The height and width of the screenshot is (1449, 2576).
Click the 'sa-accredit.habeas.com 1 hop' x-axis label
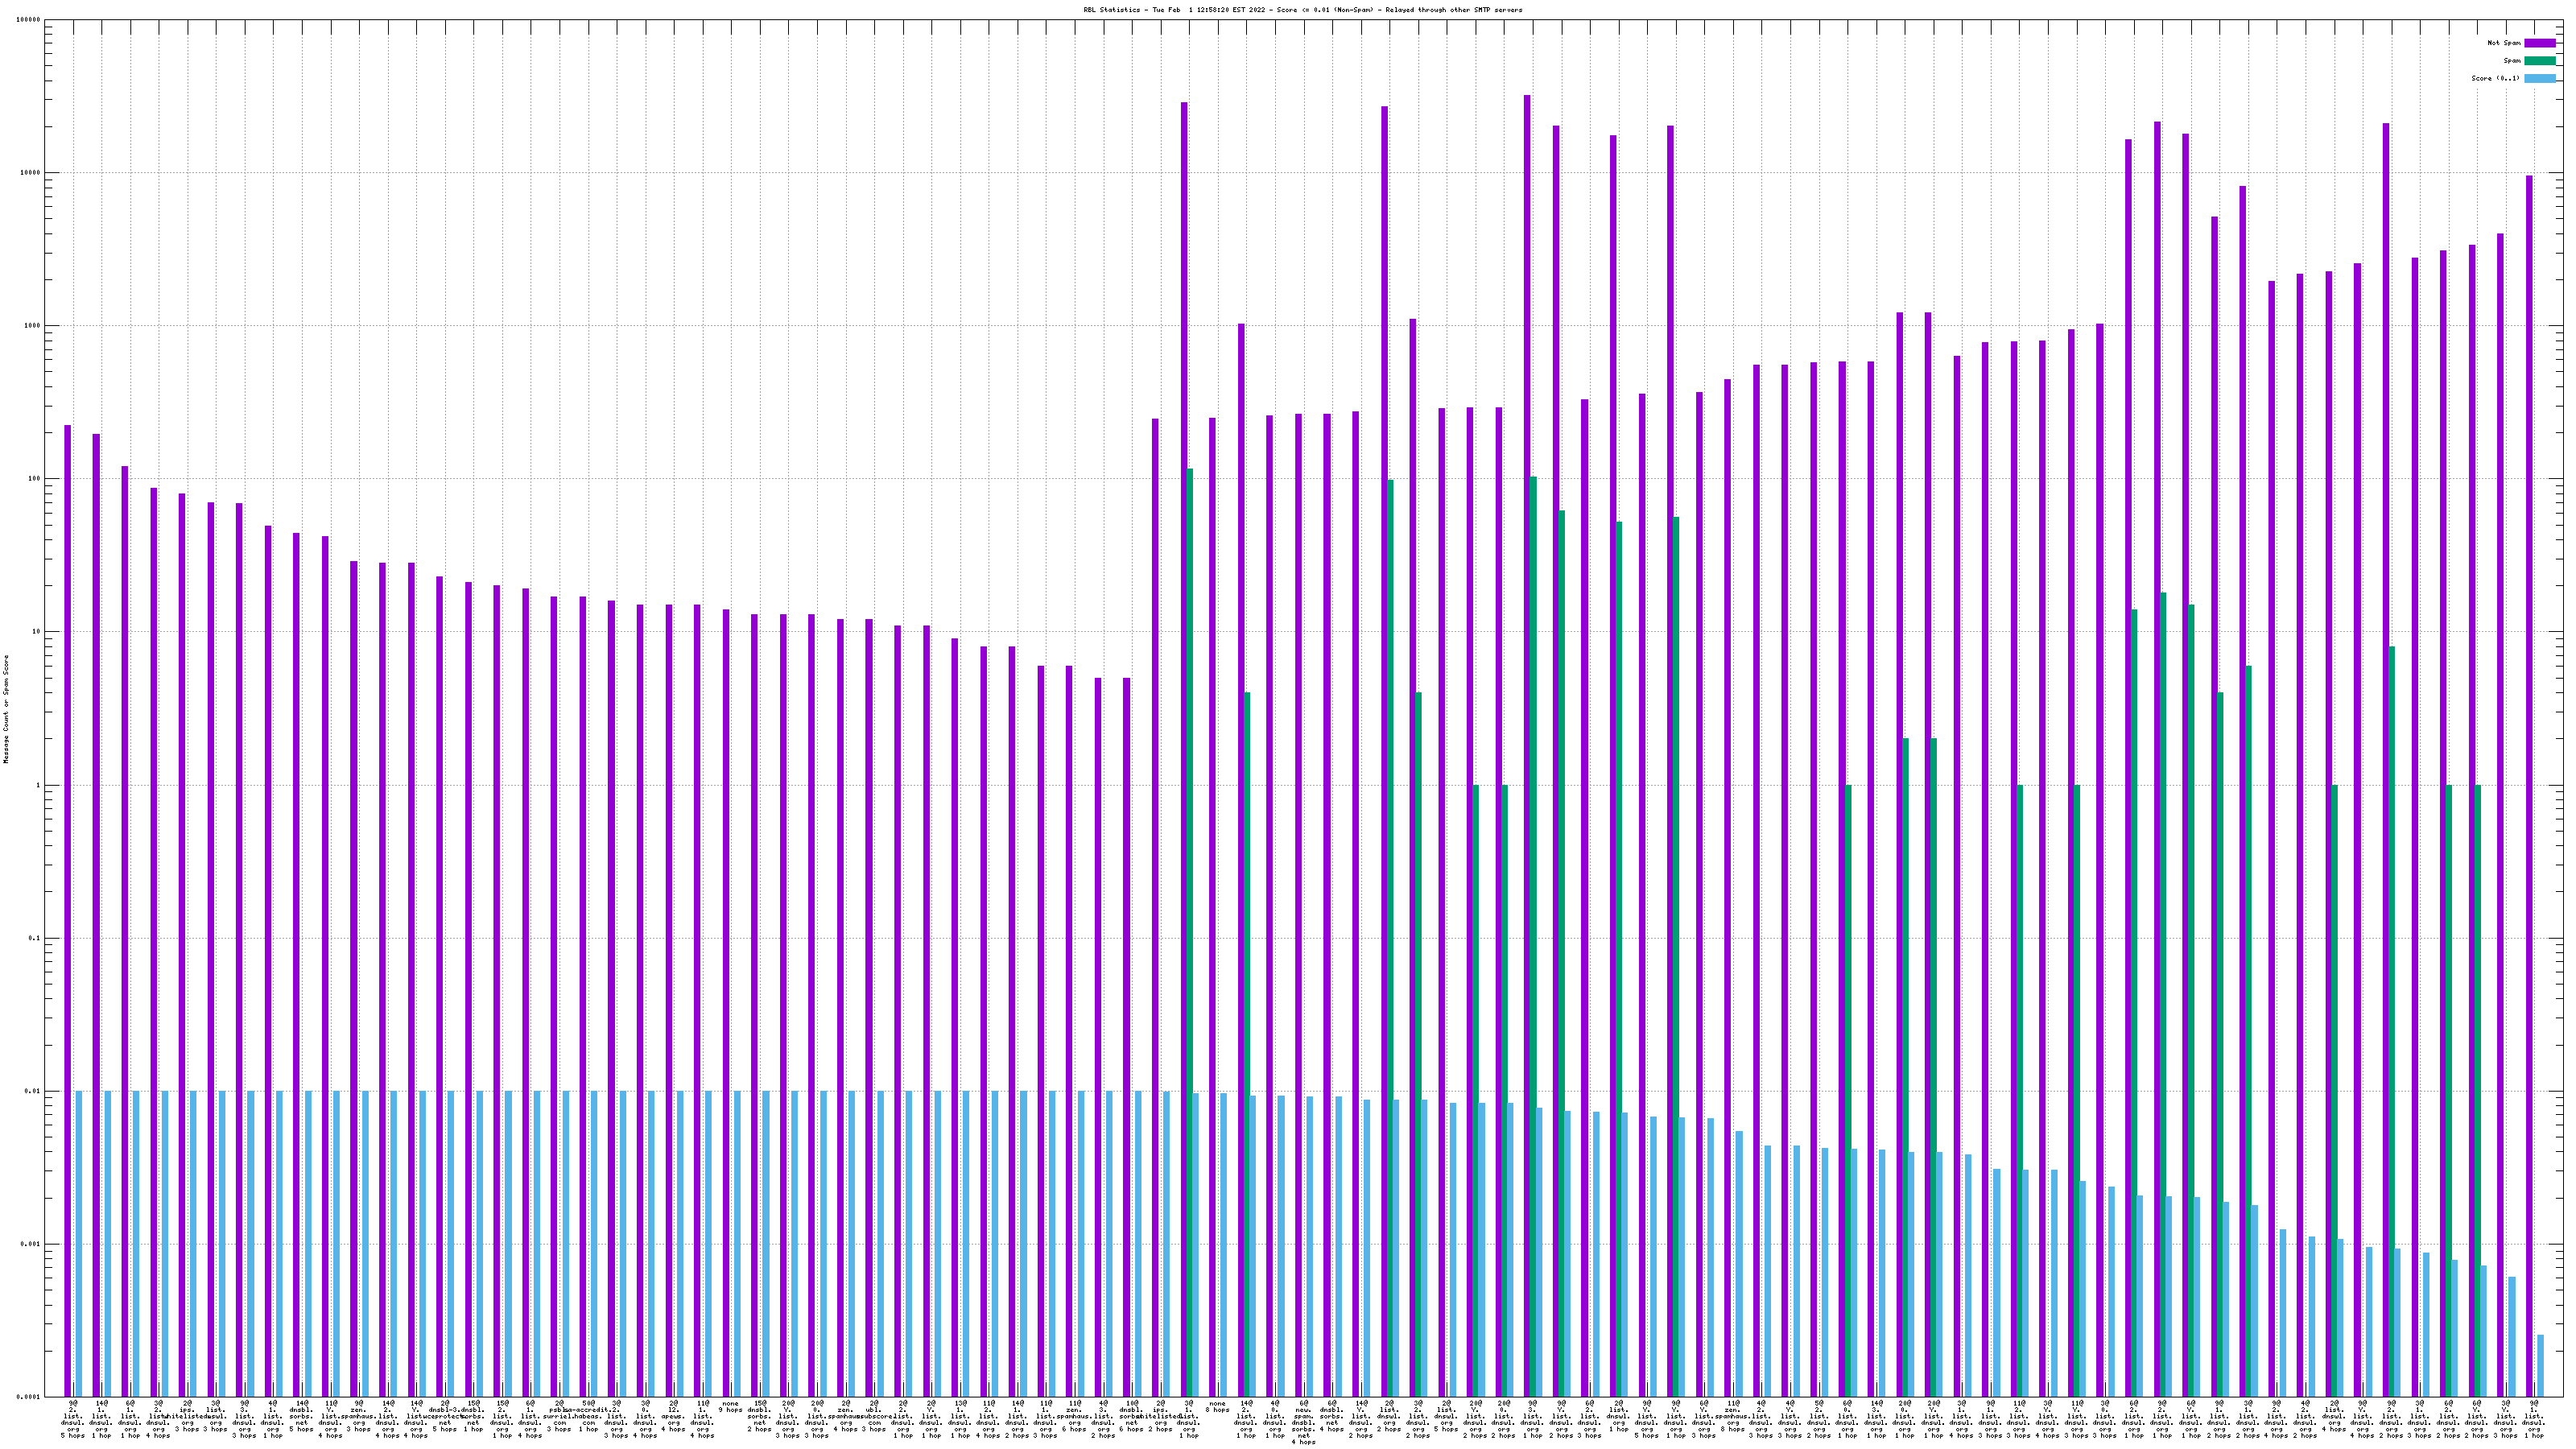coord(589,1418)
